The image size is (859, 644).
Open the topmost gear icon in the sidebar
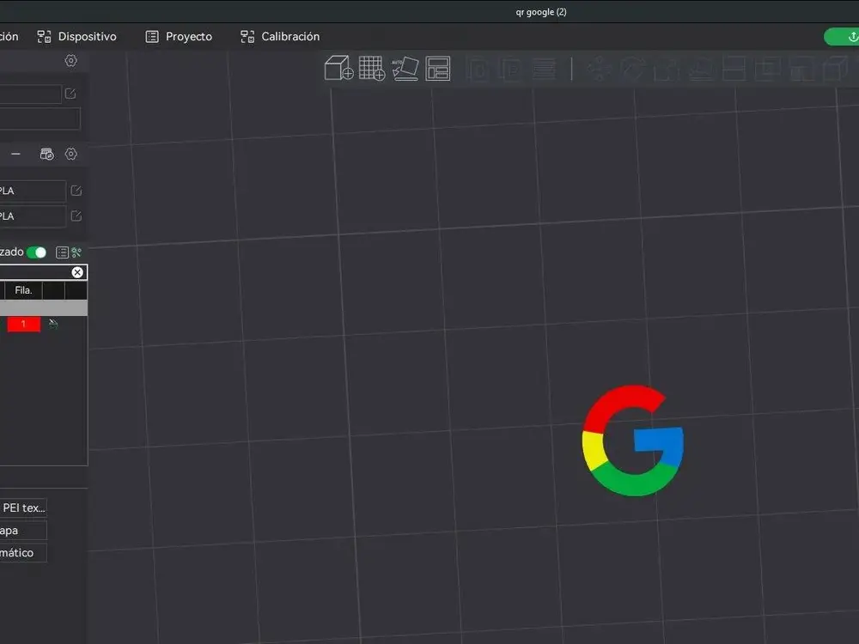[71, 61]
